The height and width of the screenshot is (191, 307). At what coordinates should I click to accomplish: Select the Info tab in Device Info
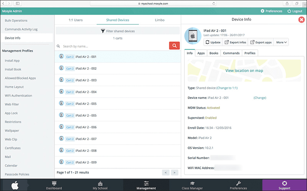coord(190,53)
